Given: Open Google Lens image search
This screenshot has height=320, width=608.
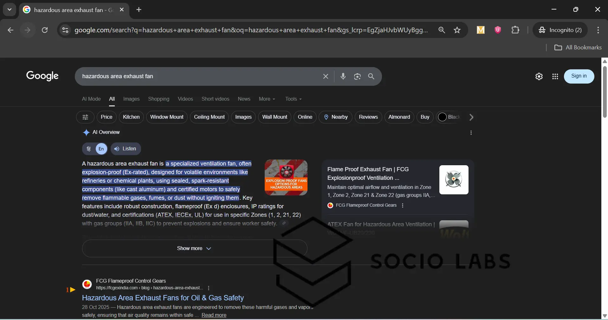Looking at the screenshot, I should 357,77.
